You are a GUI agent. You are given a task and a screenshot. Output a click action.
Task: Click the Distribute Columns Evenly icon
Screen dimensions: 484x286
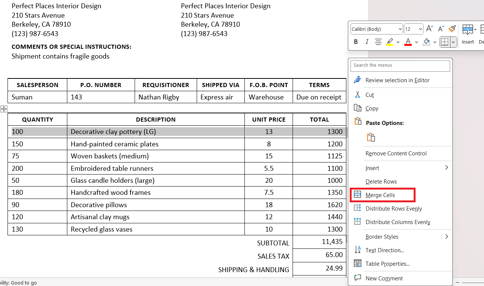pyautogui.click(x=358, y=222)
